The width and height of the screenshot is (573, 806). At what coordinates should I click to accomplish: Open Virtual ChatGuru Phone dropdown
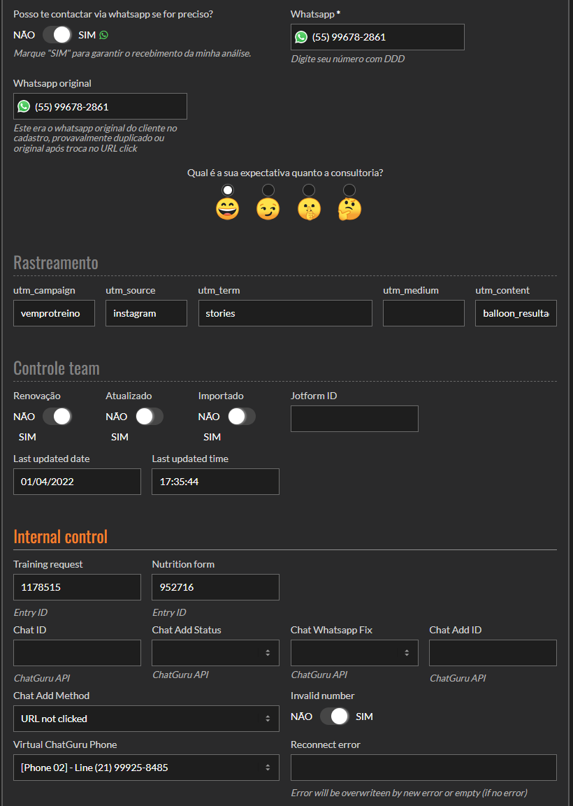pyautogui.click(x=146, y=768)
